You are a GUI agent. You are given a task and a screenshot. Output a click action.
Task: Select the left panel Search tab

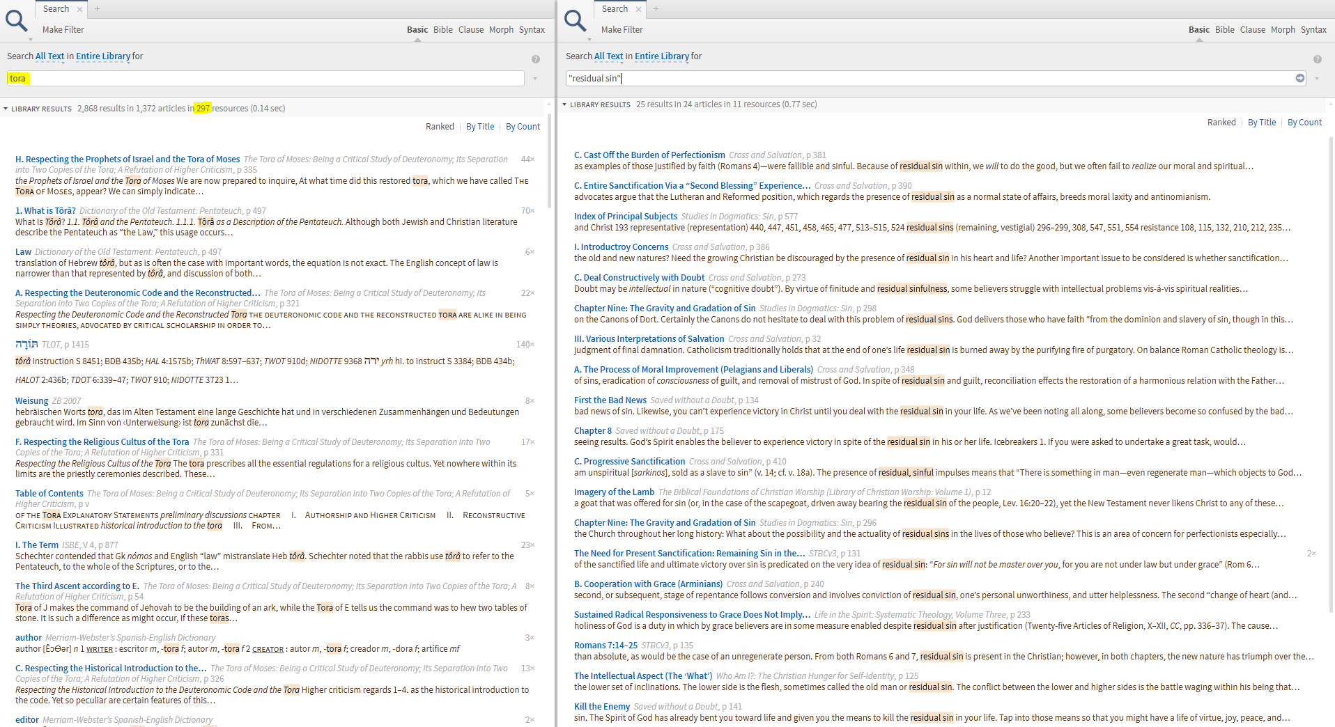coord(56,9)
